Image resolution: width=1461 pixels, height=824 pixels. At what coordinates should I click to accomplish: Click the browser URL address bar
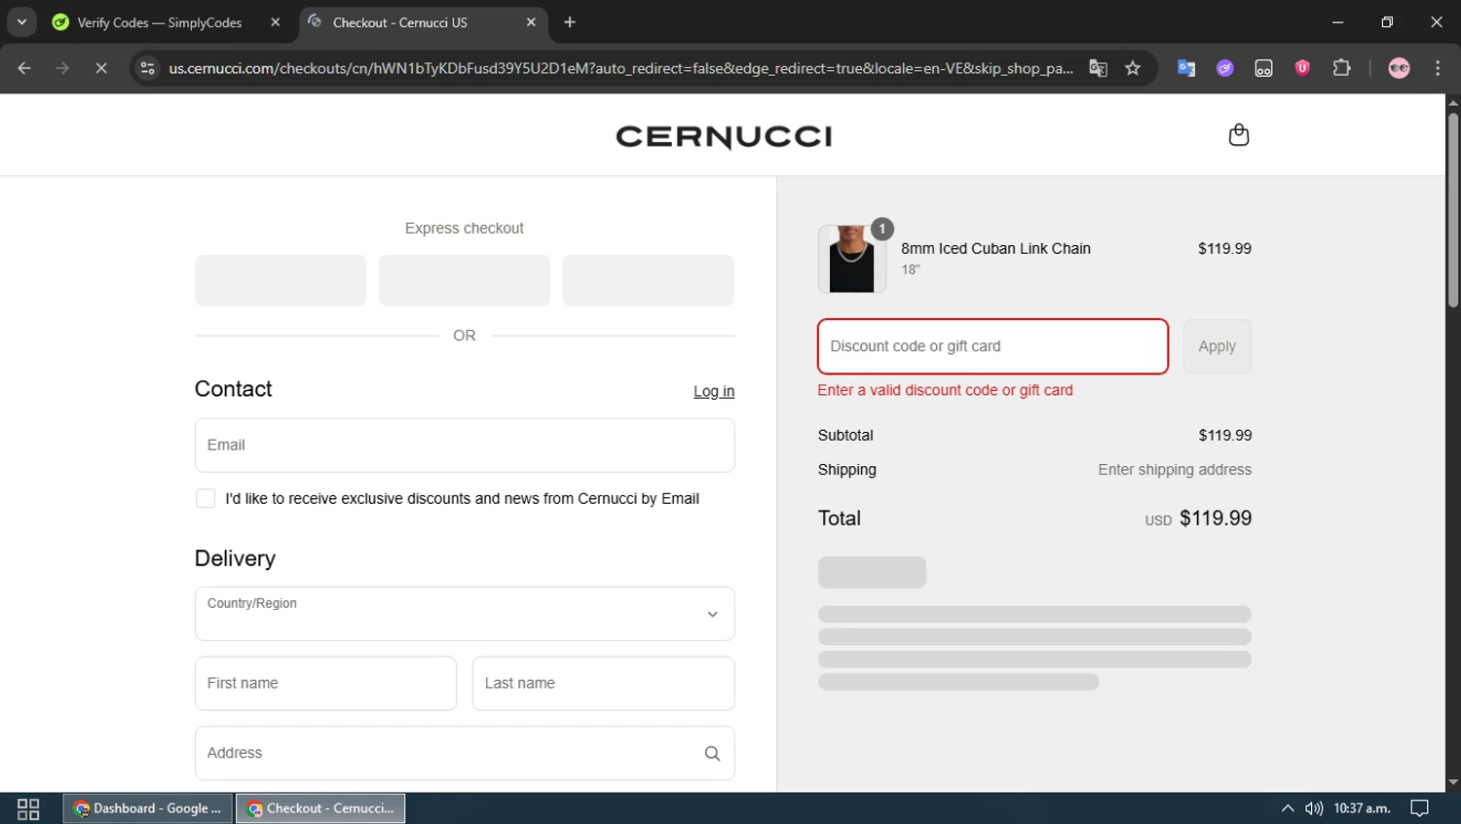tap(620, 68)
